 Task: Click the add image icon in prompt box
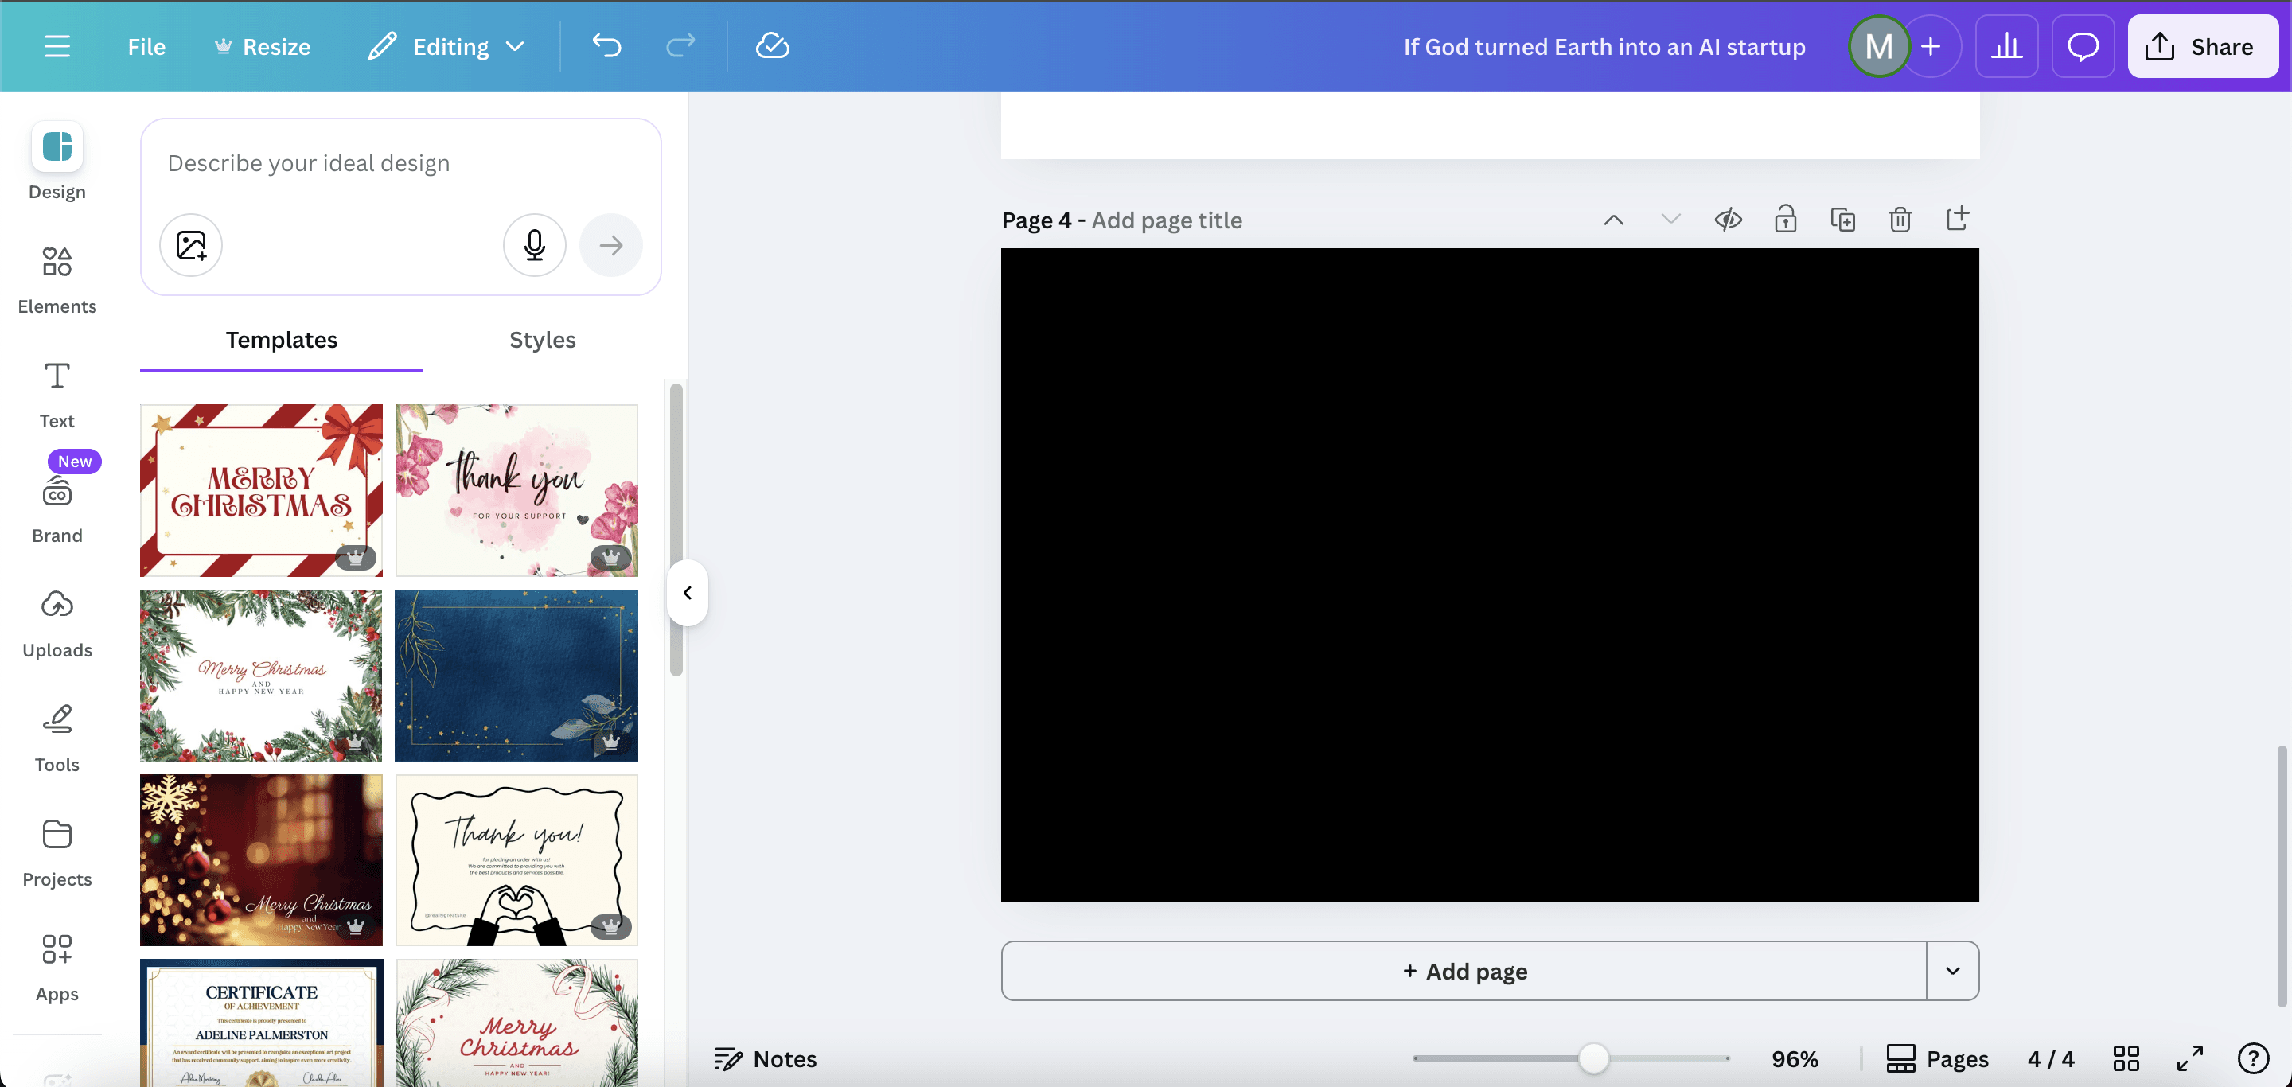tap(190, 244)
